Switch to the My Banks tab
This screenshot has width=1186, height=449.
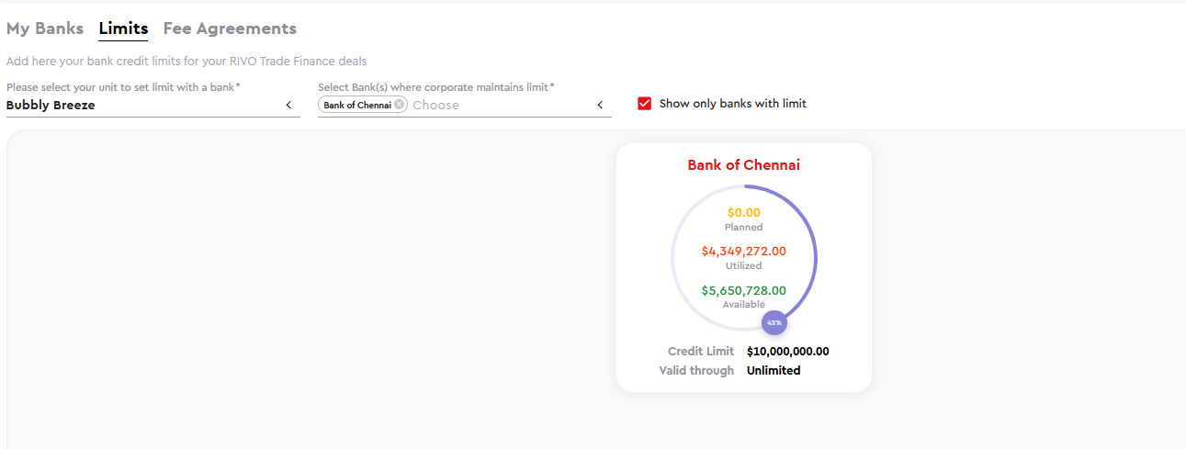click(x=45, y=28)
